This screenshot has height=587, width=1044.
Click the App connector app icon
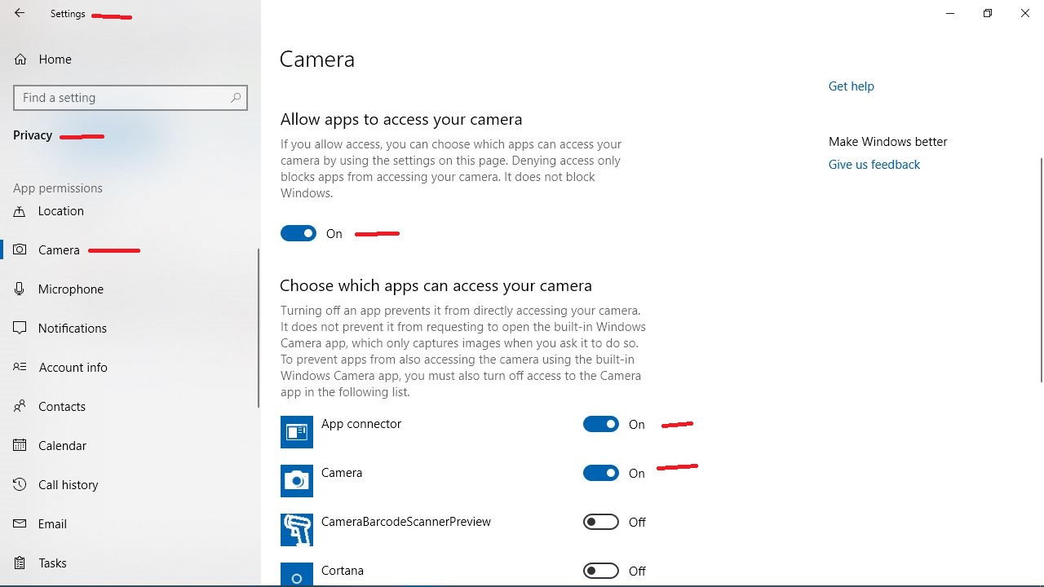[x=297, y=432]
